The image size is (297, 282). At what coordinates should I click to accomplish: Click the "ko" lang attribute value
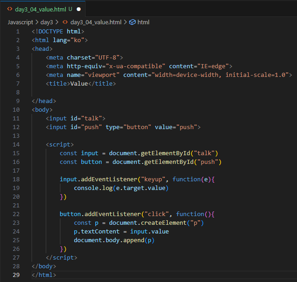[x=77, y=40]
